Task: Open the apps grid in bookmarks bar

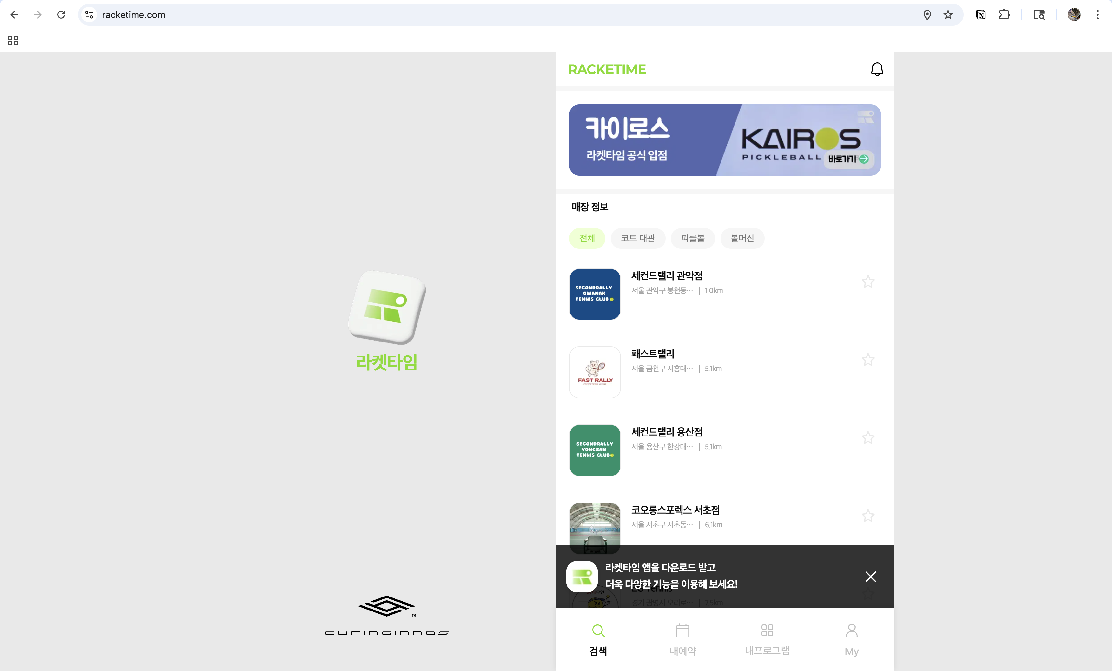Action: point(13,41)
